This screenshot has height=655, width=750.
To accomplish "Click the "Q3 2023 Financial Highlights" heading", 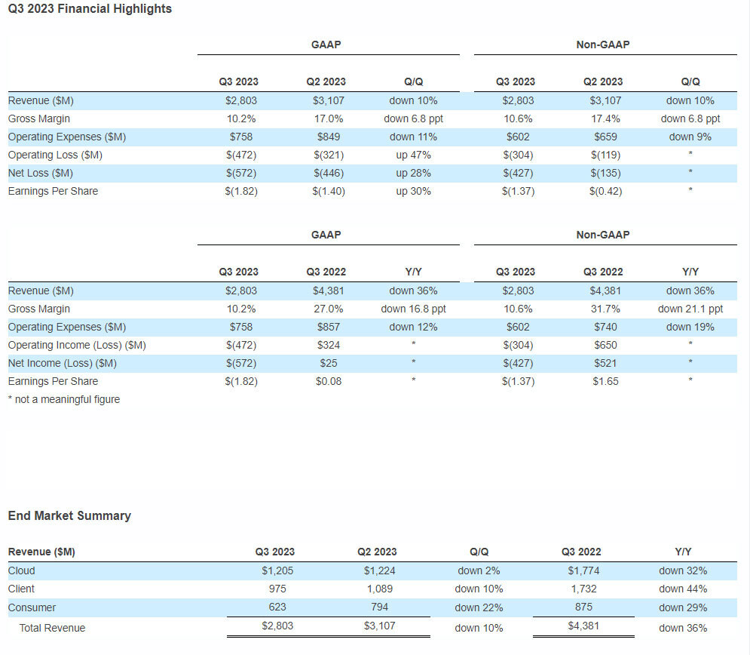I will pyautogui.click(x=90, y=9).
